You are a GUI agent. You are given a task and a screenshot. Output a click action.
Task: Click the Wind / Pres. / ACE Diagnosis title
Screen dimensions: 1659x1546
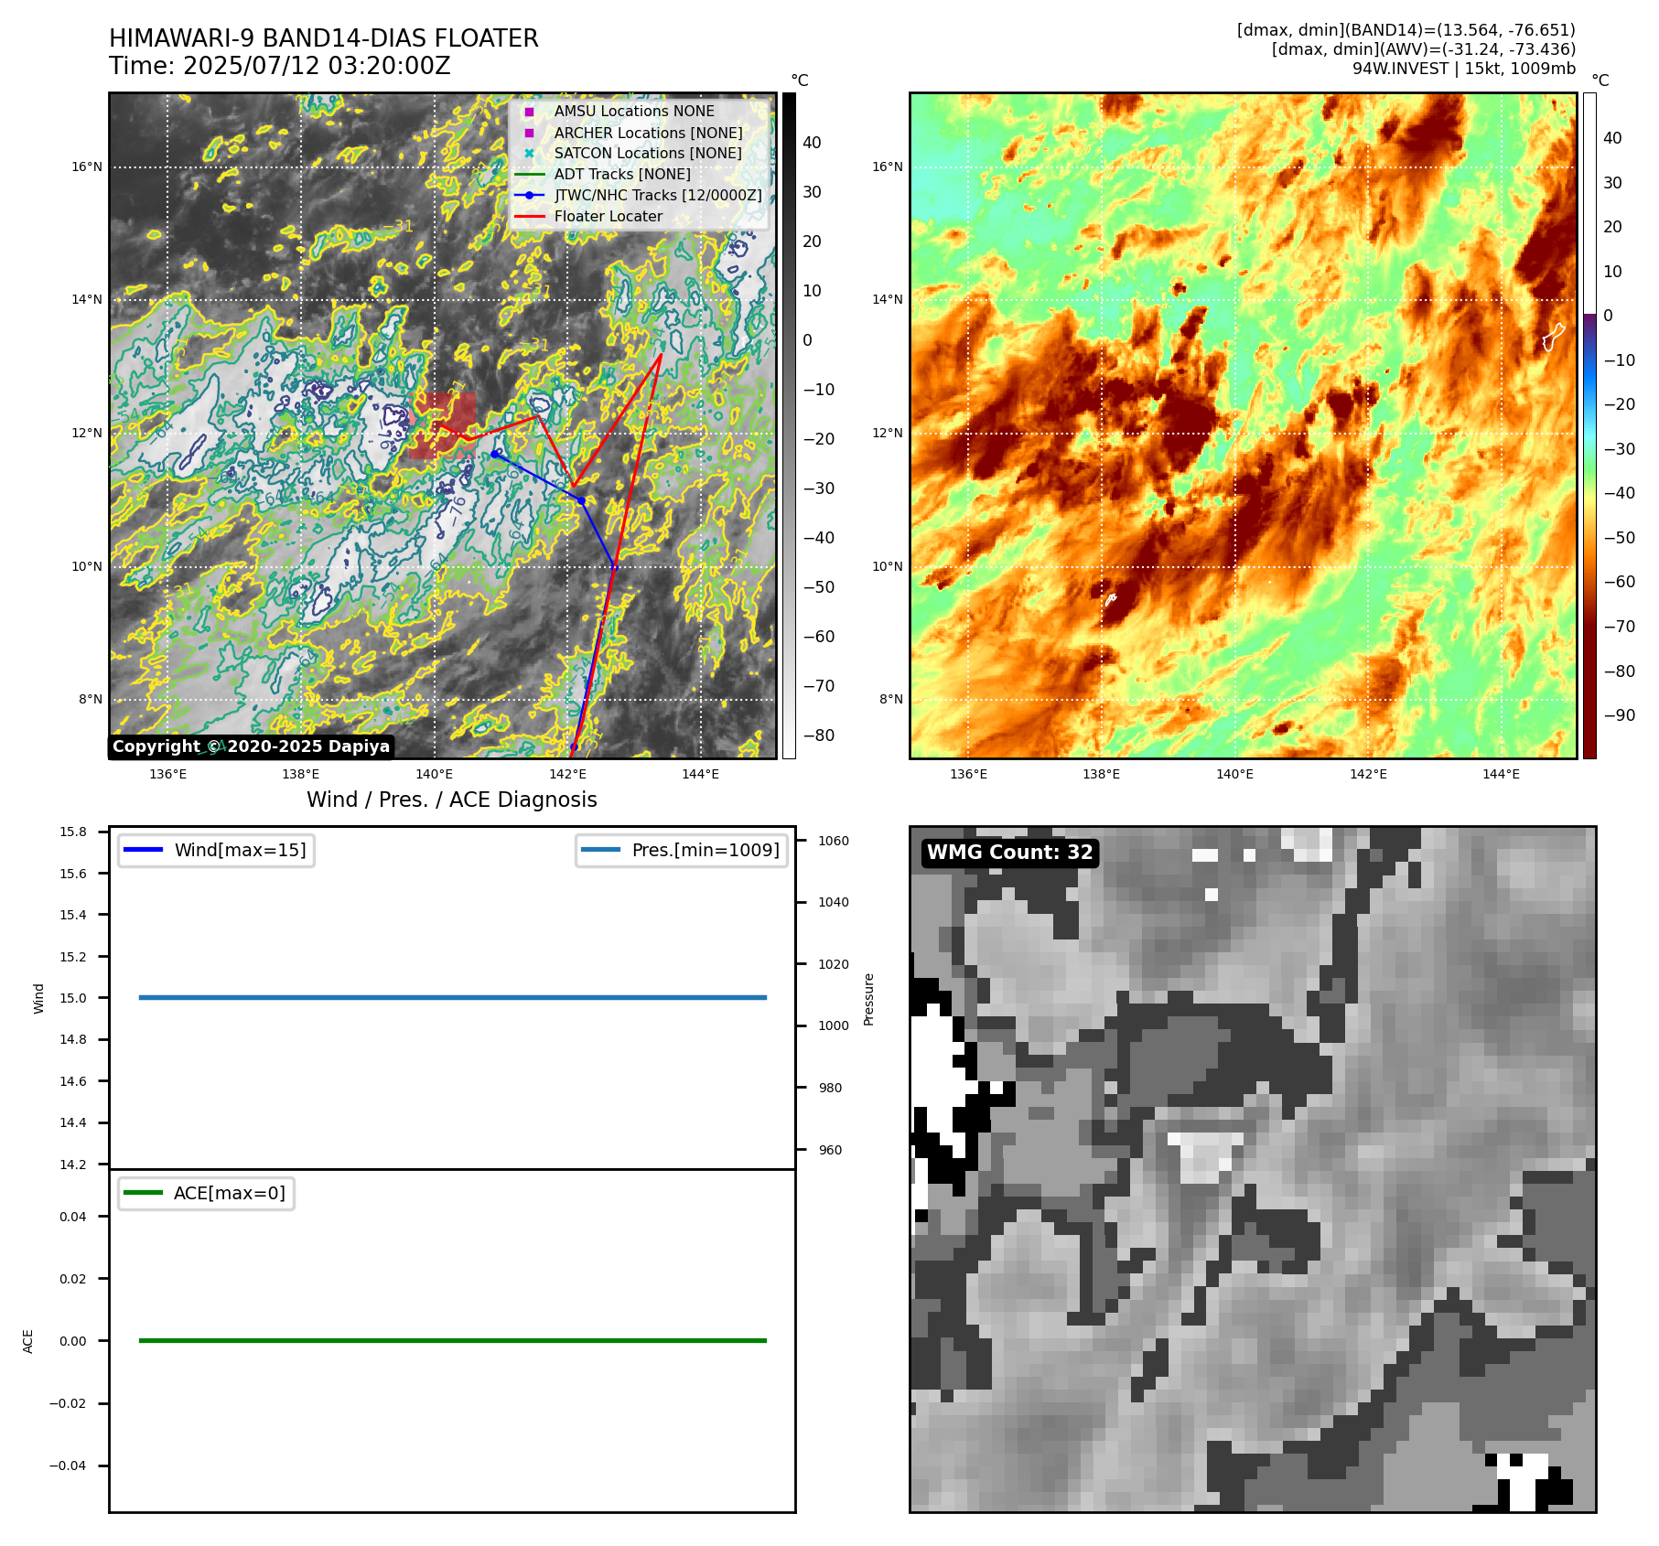(452, 800)
